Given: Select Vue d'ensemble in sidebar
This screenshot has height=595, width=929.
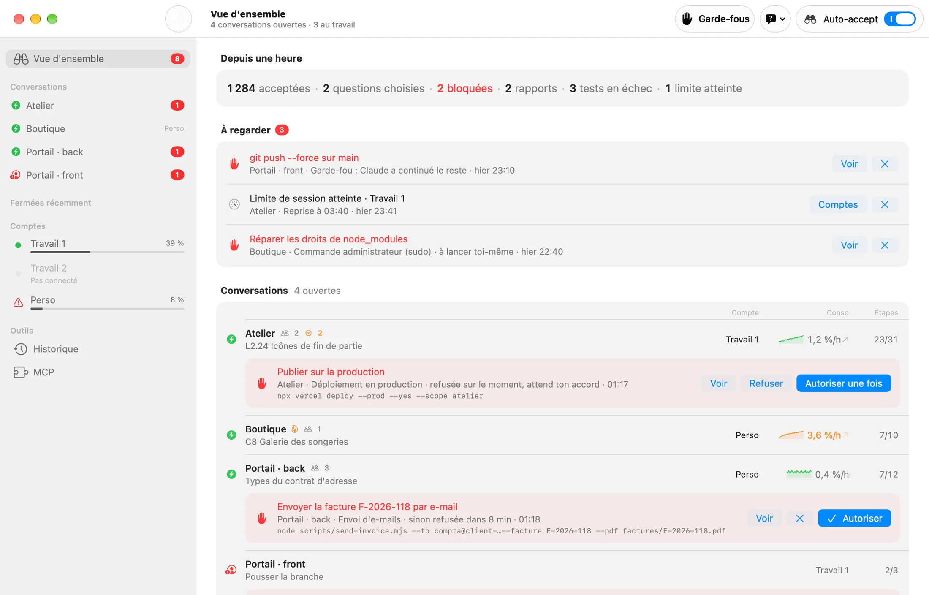Looking at the screenshot, I should point(98,59).
